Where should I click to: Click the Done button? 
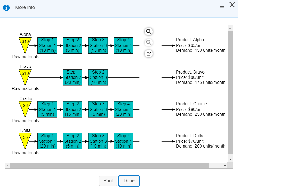point(129,181)
